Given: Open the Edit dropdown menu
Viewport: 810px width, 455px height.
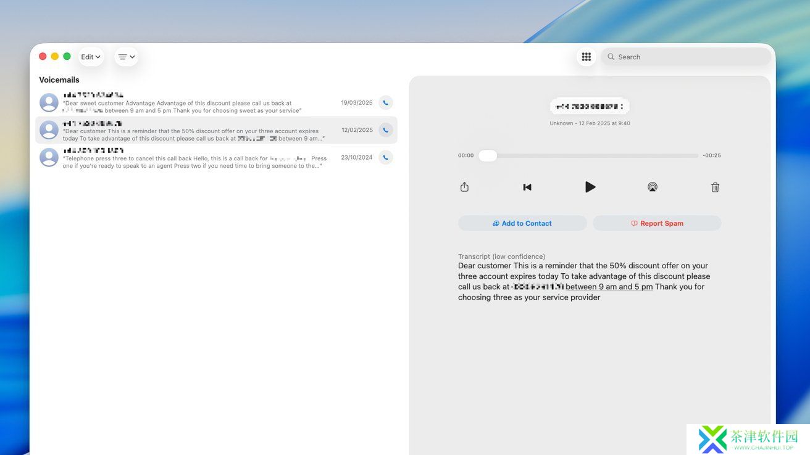Looking at the screenshot, I should pyautogui.click(x=91, y=57).
